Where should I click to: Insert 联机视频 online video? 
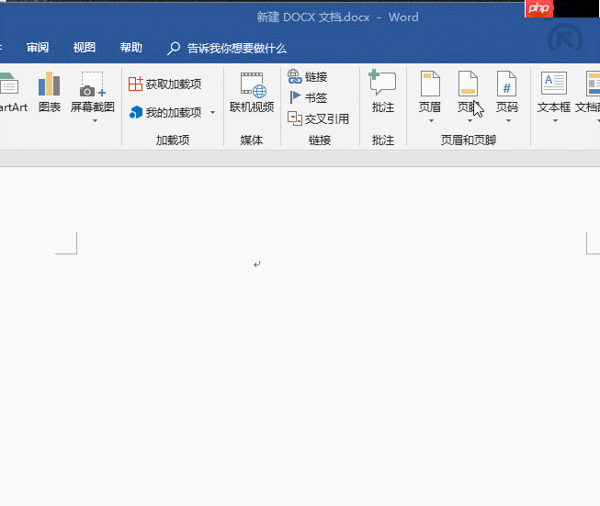252,92
